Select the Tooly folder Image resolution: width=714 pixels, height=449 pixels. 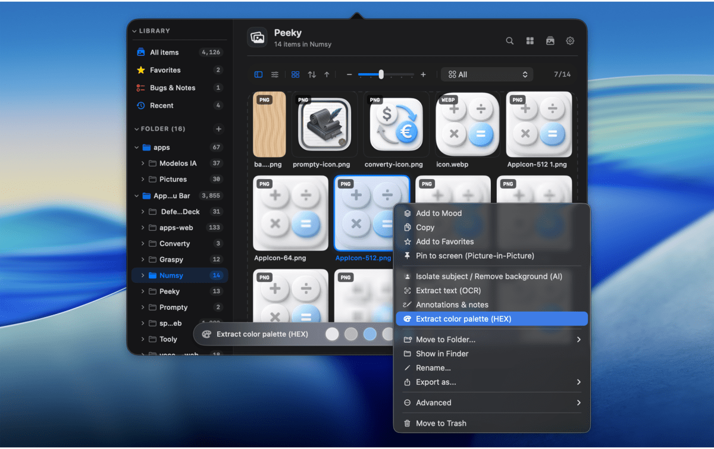click(180, 340)
